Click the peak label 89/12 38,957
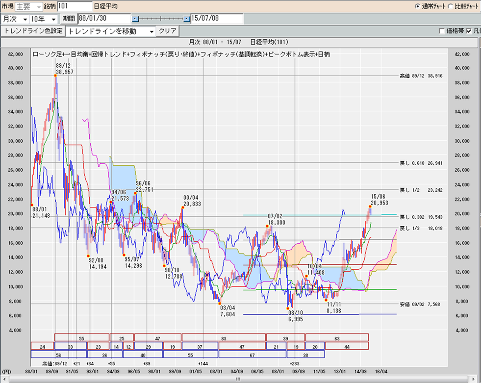Screen dimensions: 481x383 pos(64,69)
